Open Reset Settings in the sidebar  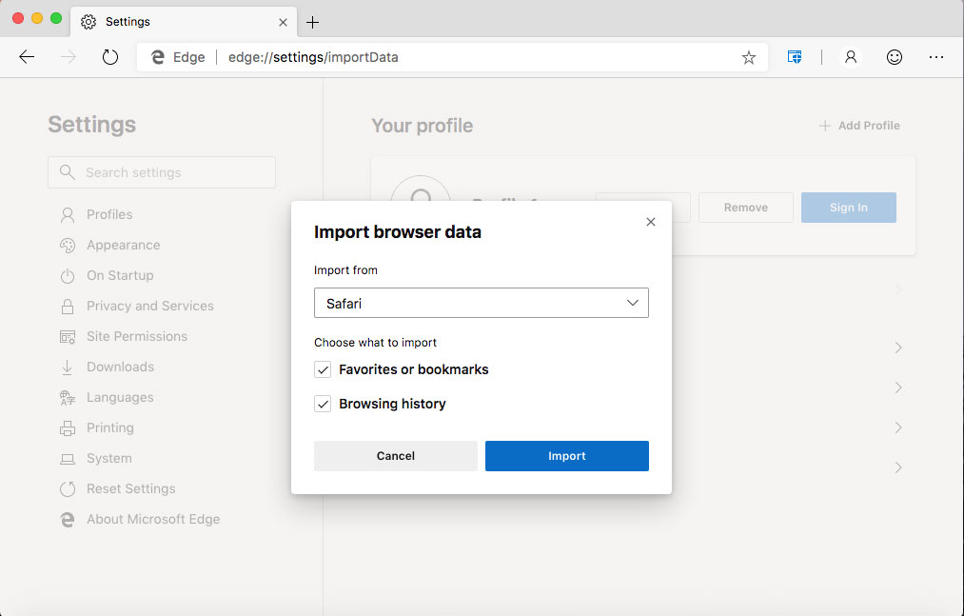pyautogui.click(x=117, y=488)
